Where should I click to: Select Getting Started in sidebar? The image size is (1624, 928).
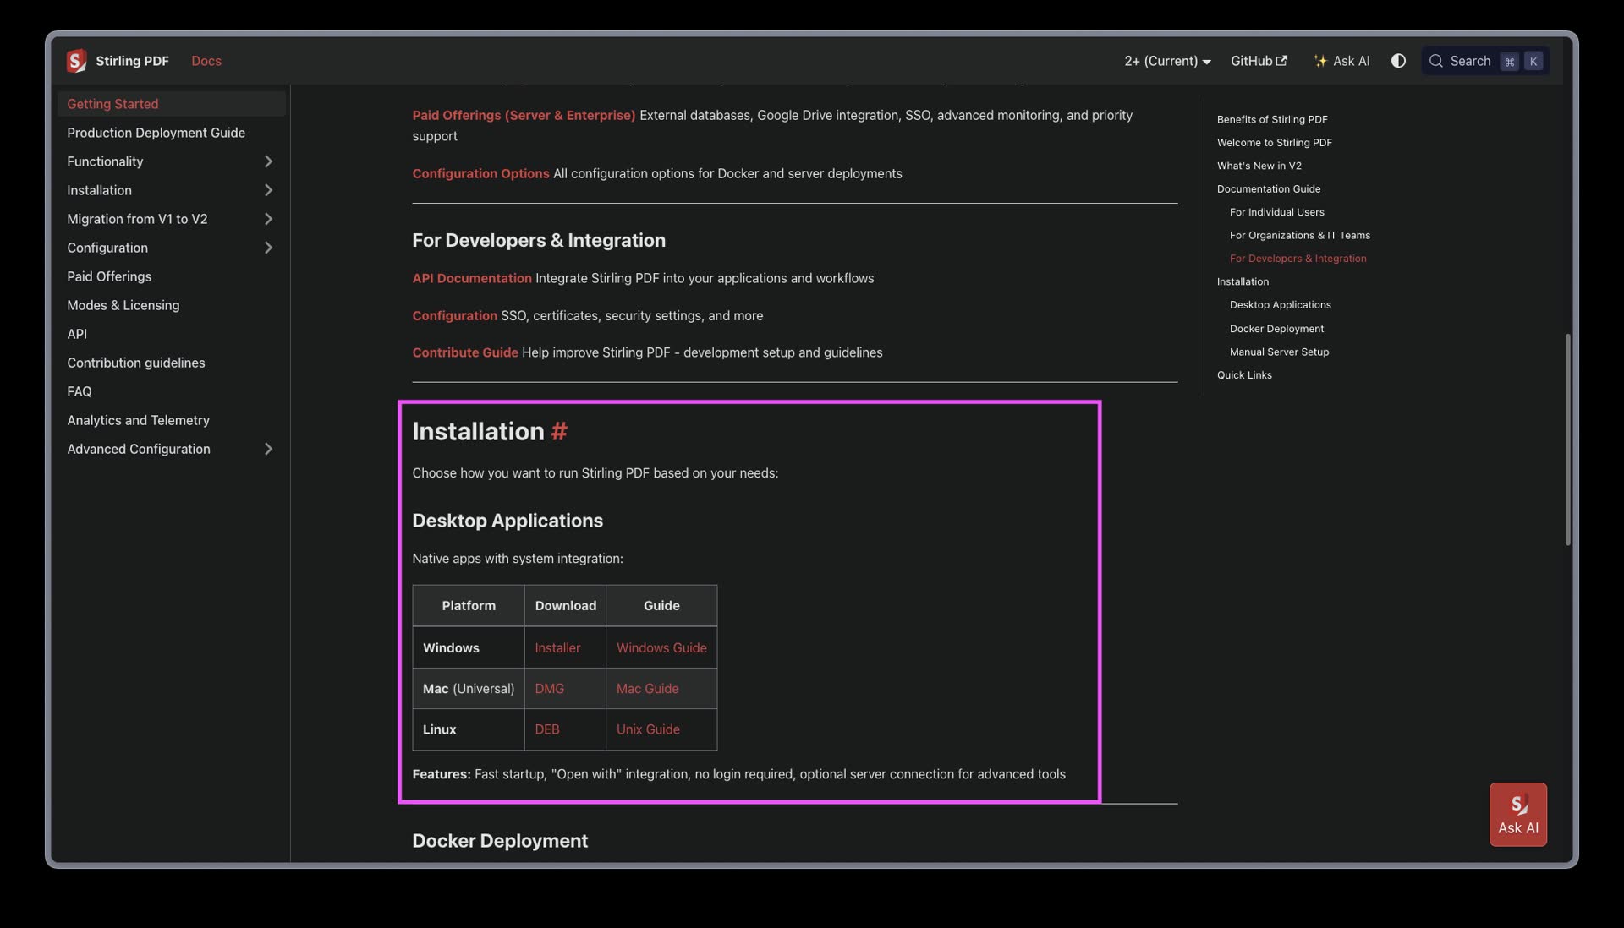(172, 104)
